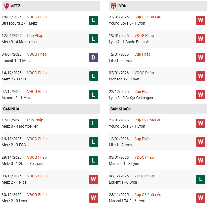Open the VĐQG Pháp link dated 18/01/2026
This screenshot has width=207, height=205.
37,17
